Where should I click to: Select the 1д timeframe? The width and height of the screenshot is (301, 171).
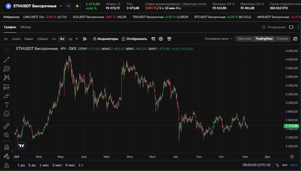click(70, 39)
